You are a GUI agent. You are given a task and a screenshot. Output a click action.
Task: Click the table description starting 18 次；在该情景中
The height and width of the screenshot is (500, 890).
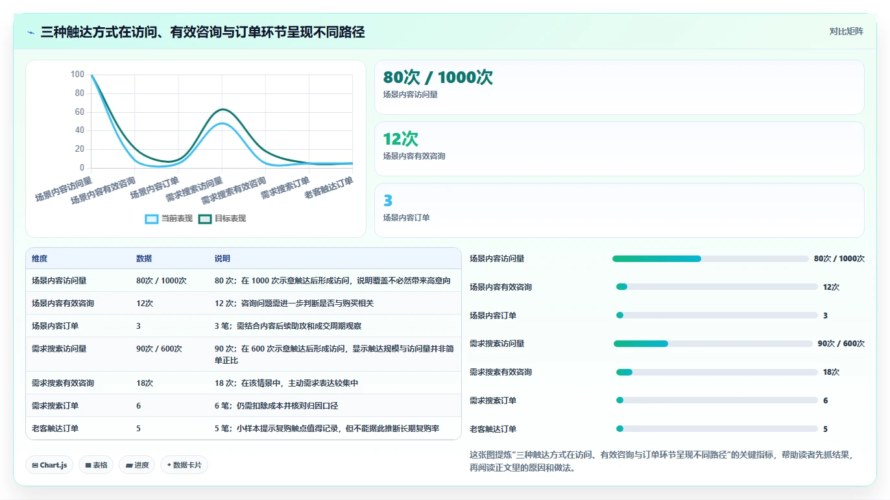(287, 383)
